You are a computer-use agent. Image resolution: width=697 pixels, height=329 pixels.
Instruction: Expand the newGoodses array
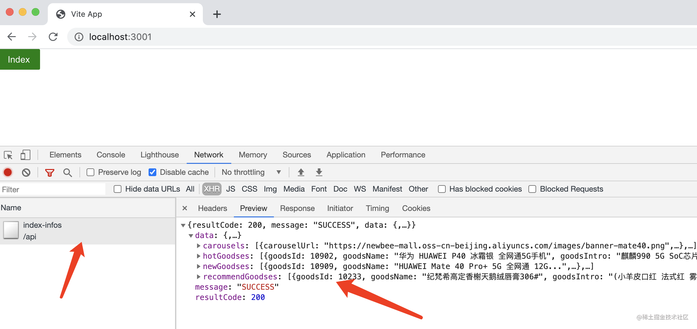tap(199, 266)
